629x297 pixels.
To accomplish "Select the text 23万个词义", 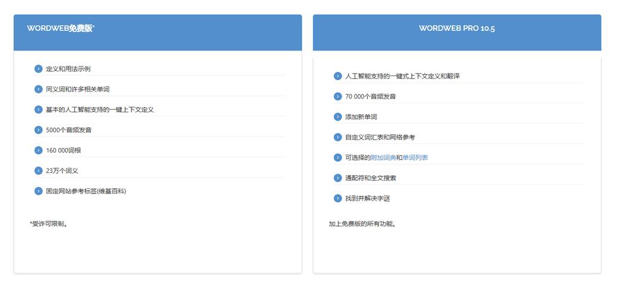I will (x=62, y=171).
